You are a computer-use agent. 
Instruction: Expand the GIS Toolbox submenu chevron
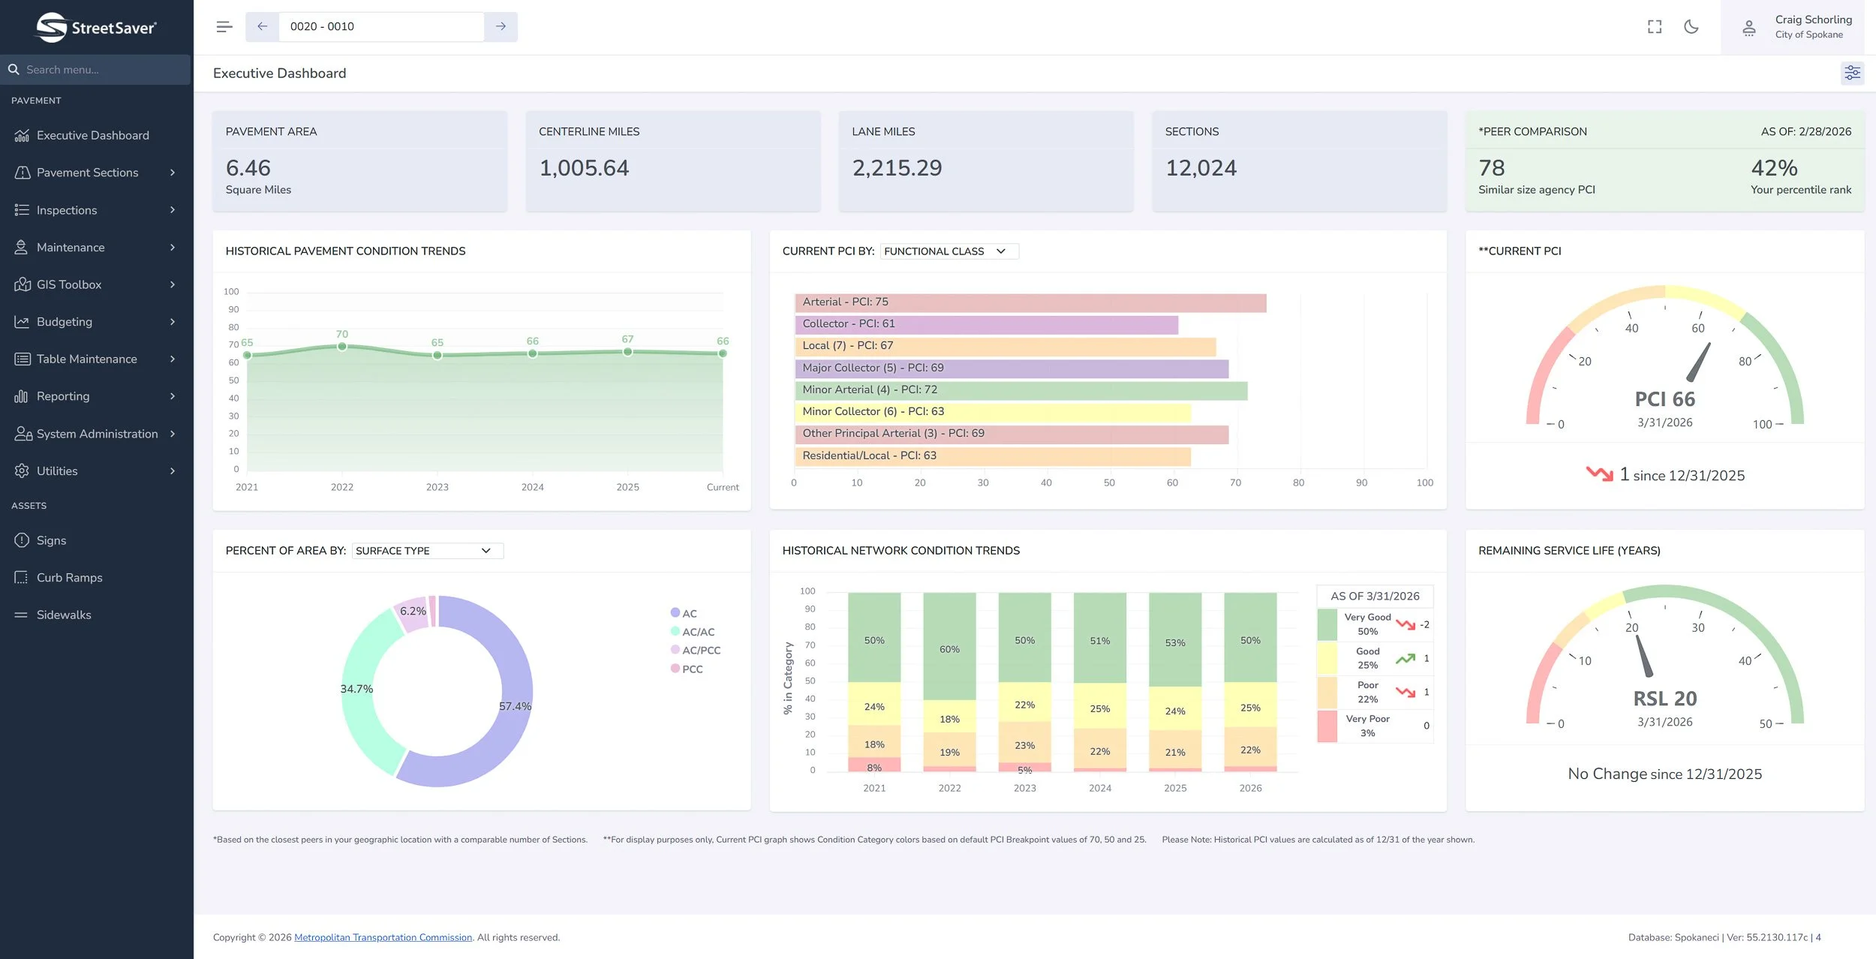point(173,284)
